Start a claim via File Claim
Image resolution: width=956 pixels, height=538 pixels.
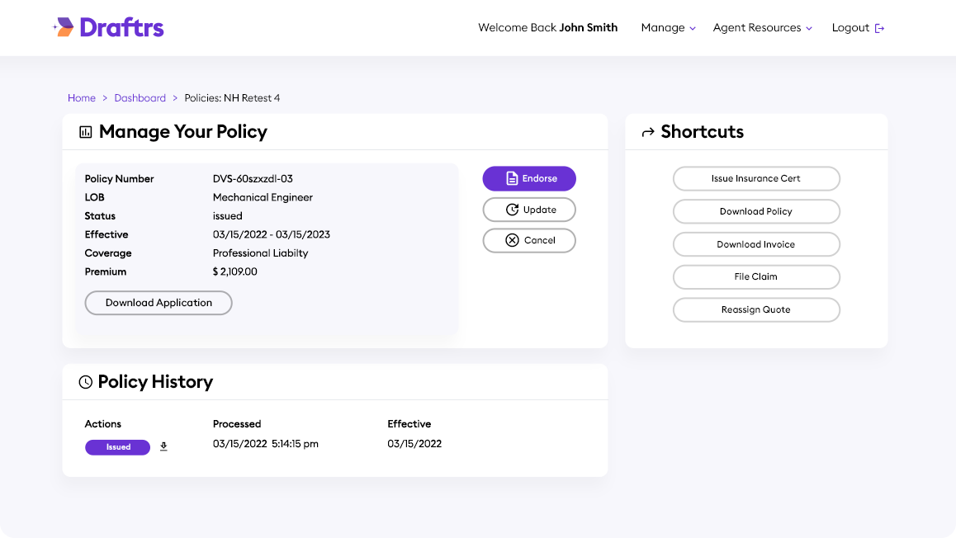[x=756, y=276]
